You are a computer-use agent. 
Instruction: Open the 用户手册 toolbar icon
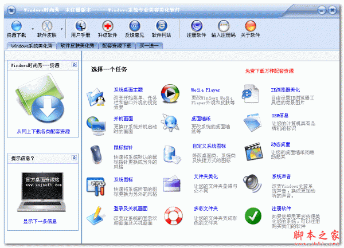(x=80, y=26)
